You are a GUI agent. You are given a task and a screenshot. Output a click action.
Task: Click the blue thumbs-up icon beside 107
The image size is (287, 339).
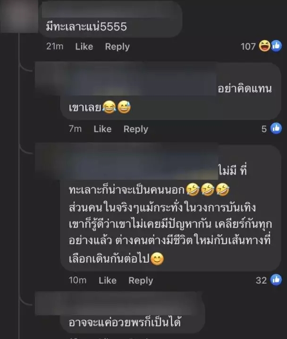pyautogui.click(x=276, y=46)
